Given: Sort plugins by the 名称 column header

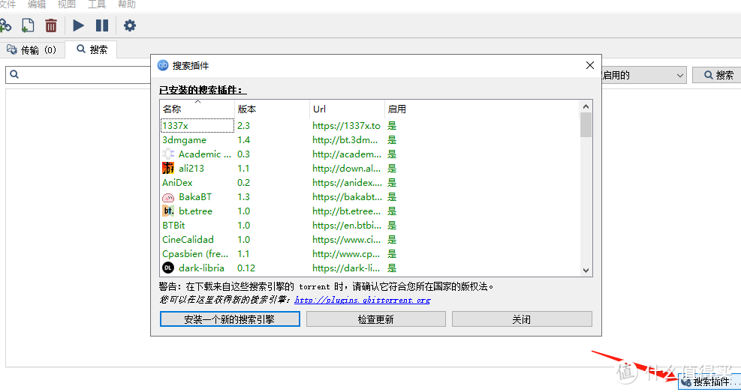Looking at the screenshot, I should [x=197, y=109].
